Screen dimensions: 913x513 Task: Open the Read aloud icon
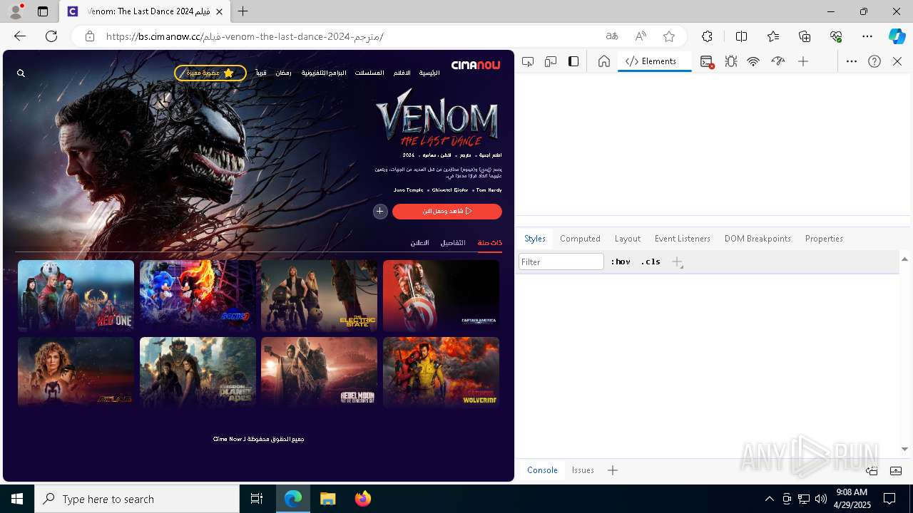641,36
